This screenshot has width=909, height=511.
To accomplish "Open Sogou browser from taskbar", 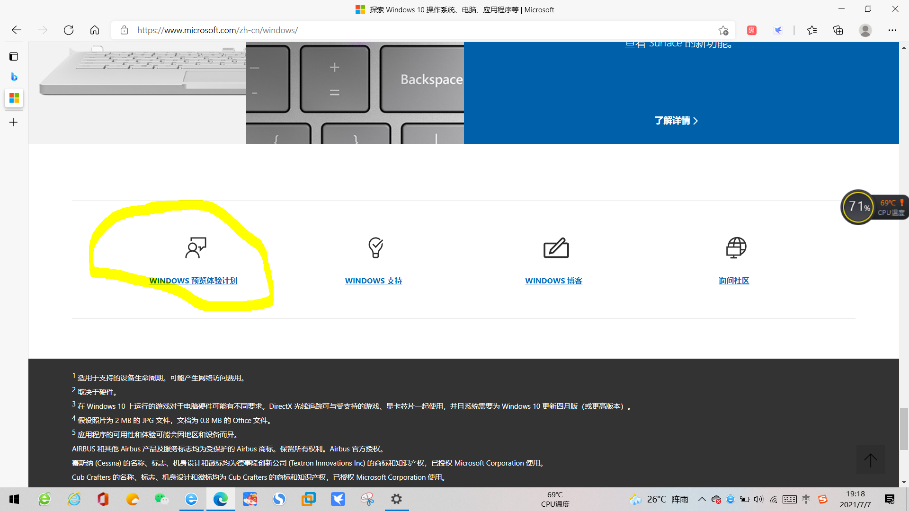I will (x=279, y=499).
